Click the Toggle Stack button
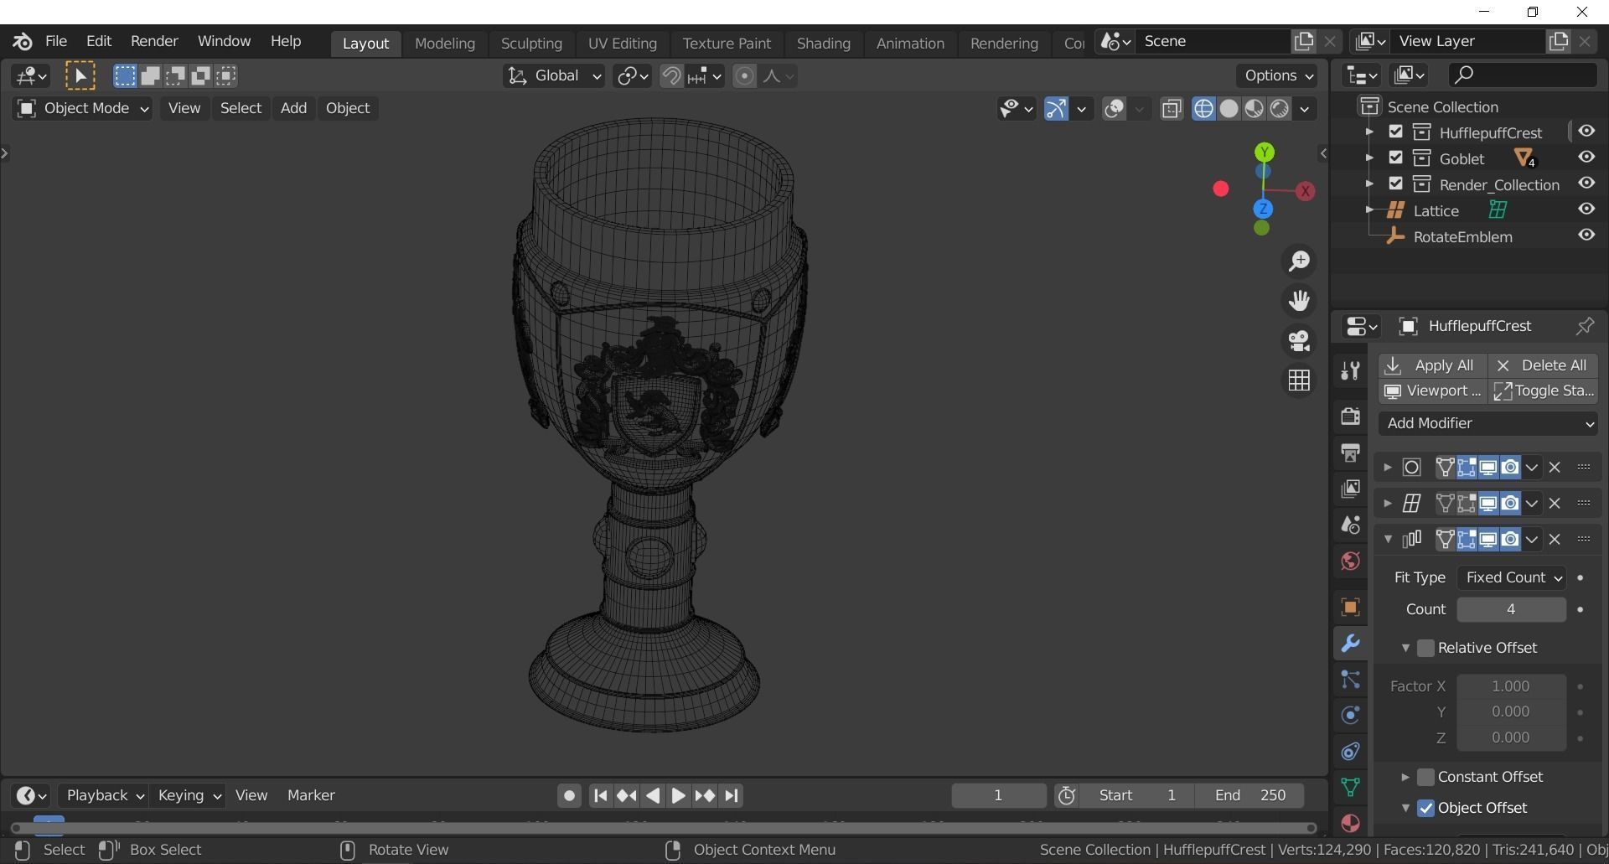1609x864 pixels. (x=1543, y=391)
